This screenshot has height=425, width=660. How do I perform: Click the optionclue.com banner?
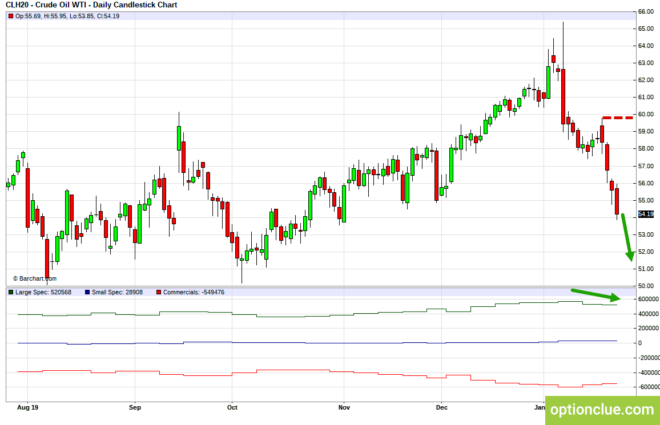(602, 410)
